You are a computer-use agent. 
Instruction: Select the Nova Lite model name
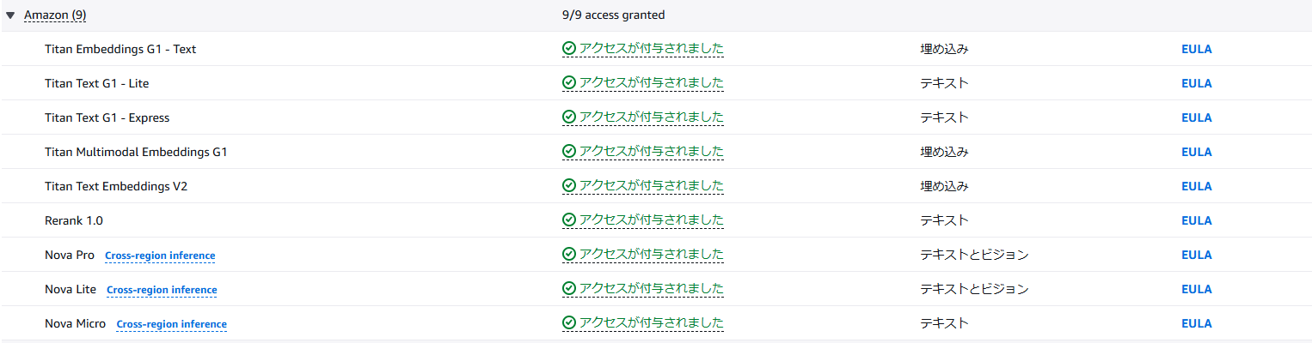[x=71, y=289]
